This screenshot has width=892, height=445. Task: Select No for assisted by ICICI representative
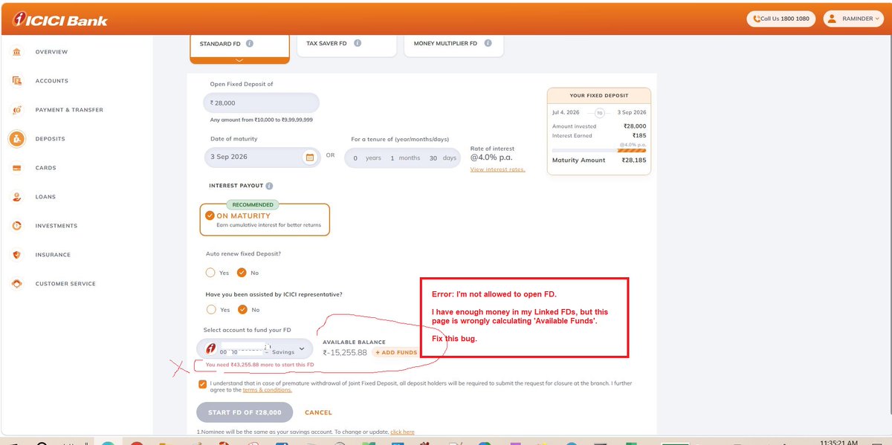pyautogui.click(x=242, y=309)
